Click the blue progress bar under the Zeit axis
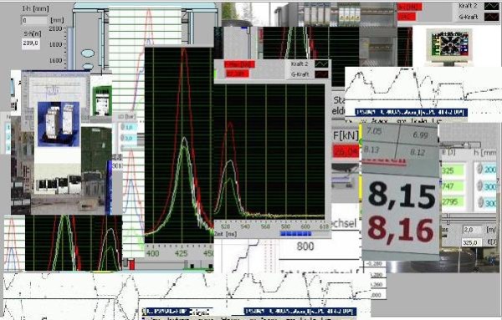 [x=295, y=234]
